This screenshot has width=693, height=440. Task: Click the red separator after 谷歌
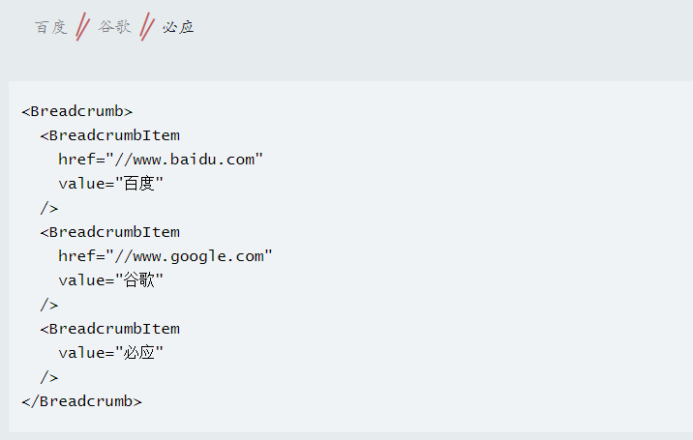coord(147,27)
